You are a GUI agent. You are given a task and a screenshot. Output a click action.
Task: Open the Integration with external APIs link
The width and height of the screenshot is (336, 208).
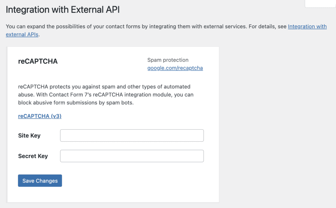click(x=307, y=27)
